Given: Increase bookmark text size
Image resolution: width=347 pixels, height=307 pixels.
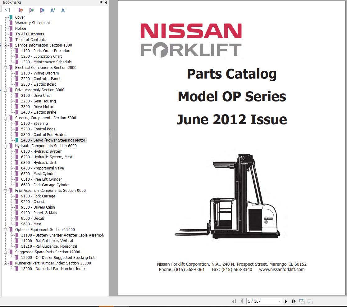Looking at the screenshot, I should pos(53,10).
